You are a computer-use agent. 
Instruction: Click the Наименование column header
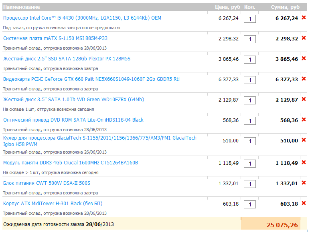coord(21,7)
